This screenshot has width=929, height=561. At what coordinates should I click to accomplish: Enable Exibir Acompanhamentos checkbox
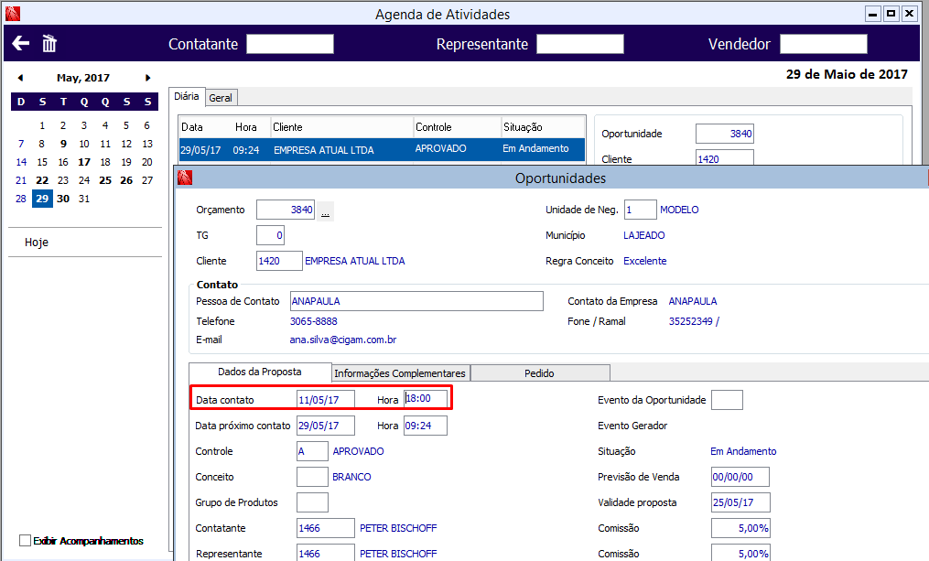[x=25, y=540]
